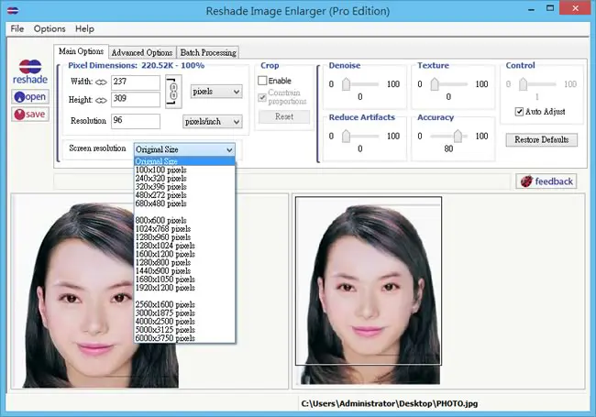This screenshot has height=417, width=596.
Task: Click the Width double-arrow icon
Action: pos(101,82)
